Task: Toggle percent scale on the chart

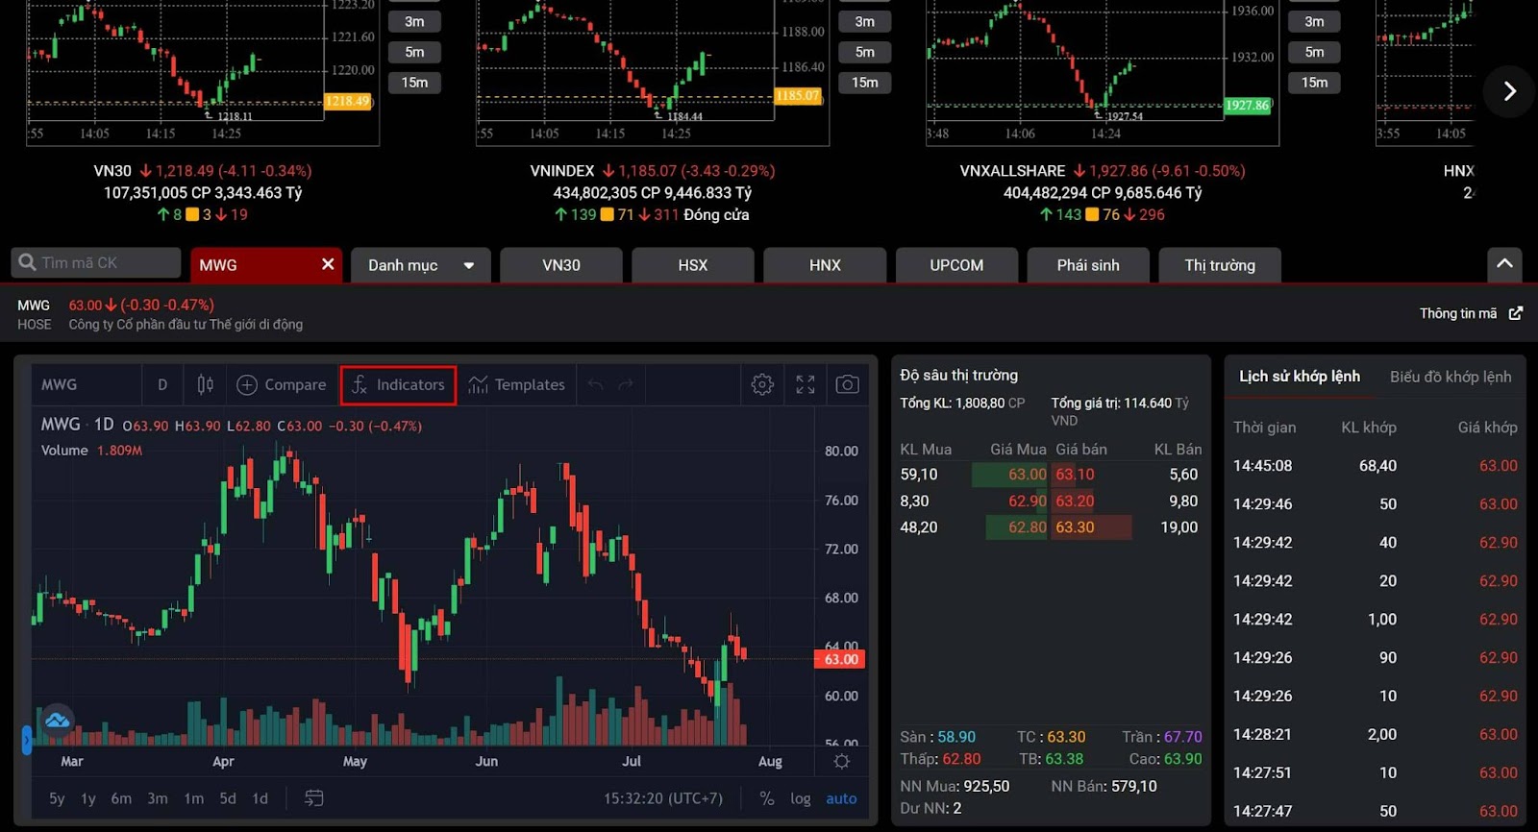Action: pos(766,798)
